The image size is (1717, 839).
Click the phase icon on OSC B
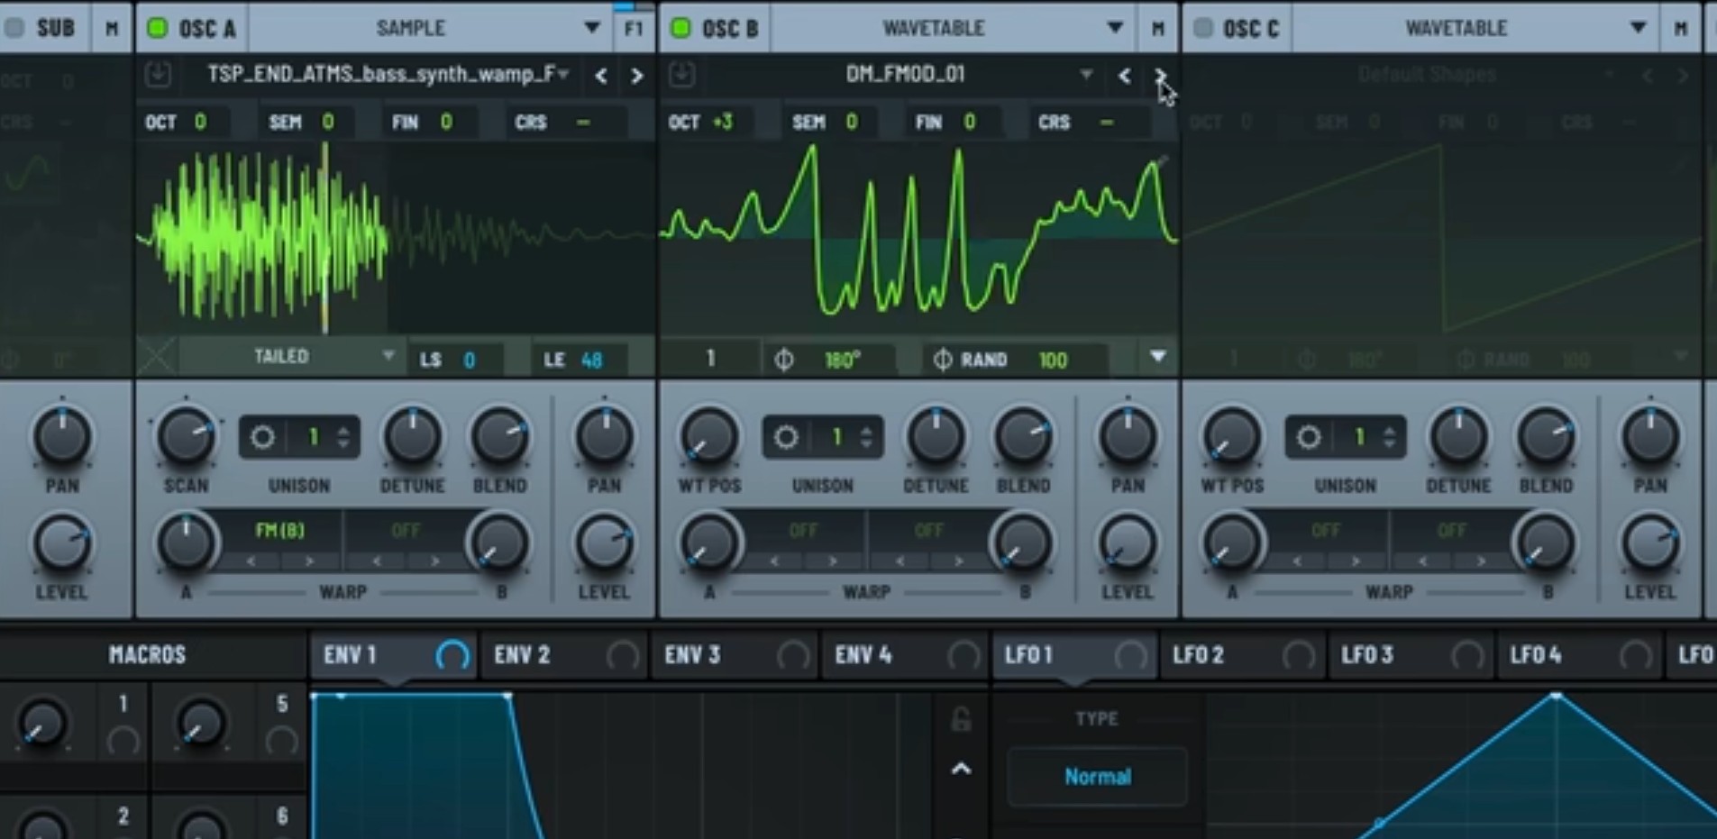[785, 359]
